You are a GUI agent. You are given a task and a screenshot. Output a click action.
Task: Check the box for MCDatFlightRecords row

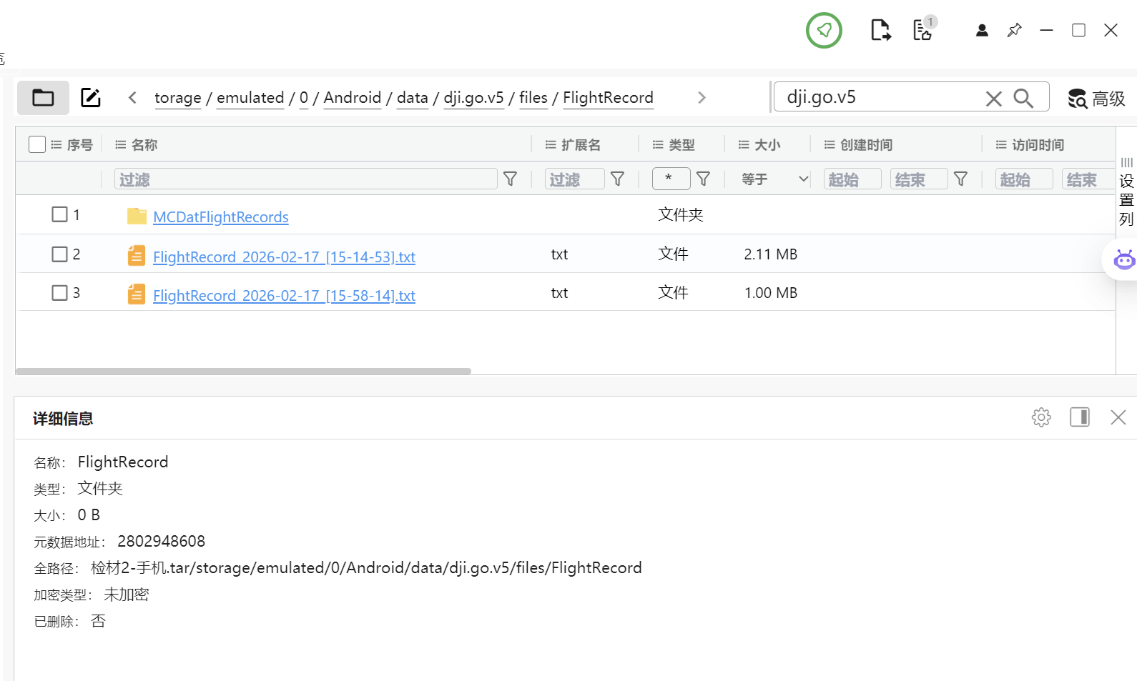tap(59, 214)
